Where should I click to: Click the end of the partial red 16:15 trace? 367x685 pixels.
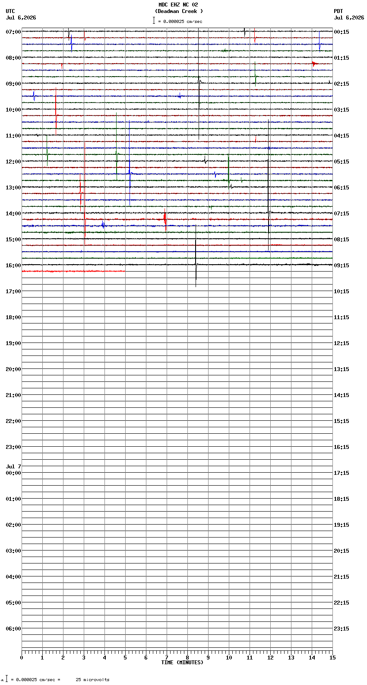(125, 271)
